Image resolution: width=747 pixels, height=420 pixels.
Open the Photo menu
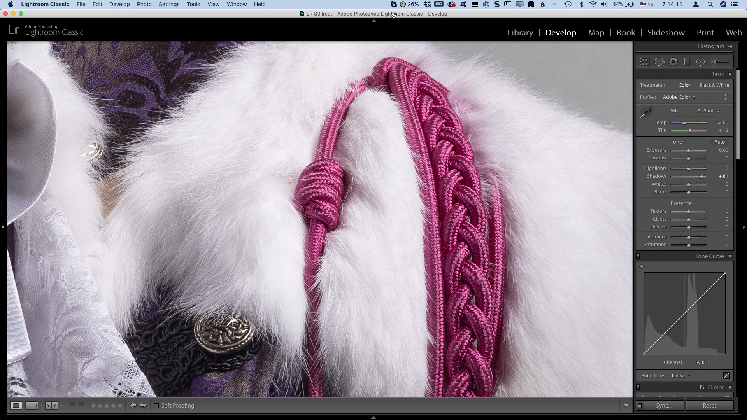coord(144,4)
